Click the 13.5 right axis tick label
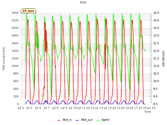Screen dimensions: 167x125 click(156, 28)
